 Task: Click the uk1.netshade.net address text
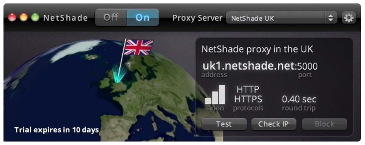(248, 66)
